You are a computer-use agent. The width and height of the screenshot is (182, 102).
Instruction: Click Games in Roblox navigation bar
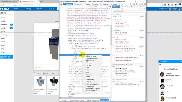(16, 9)
